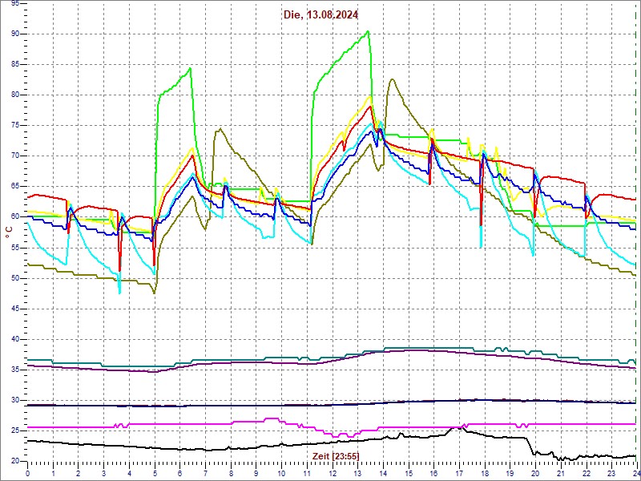Click the dashed green time cursor line

point(635,232)
